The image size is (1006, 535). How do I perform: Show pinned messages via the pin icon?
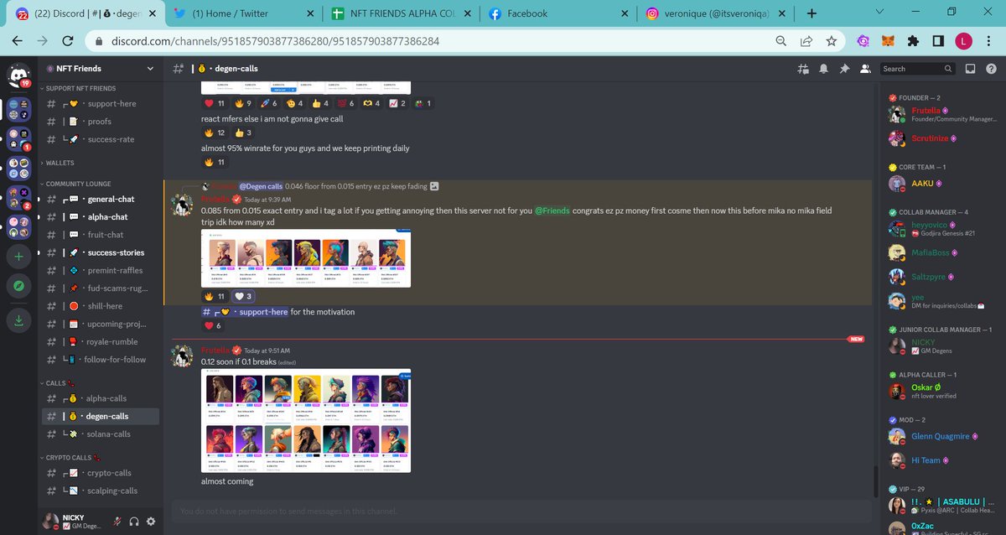(844, 68)
